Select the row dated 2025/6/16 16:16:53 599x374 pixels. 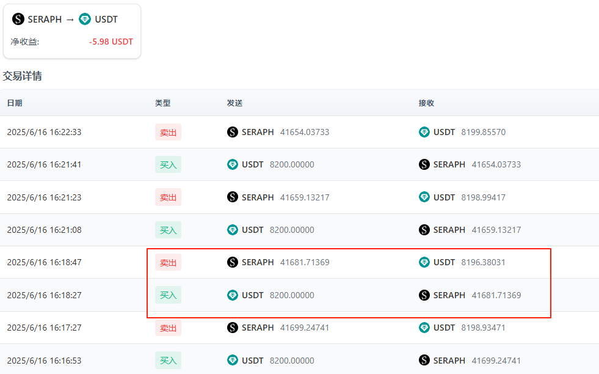299,360
